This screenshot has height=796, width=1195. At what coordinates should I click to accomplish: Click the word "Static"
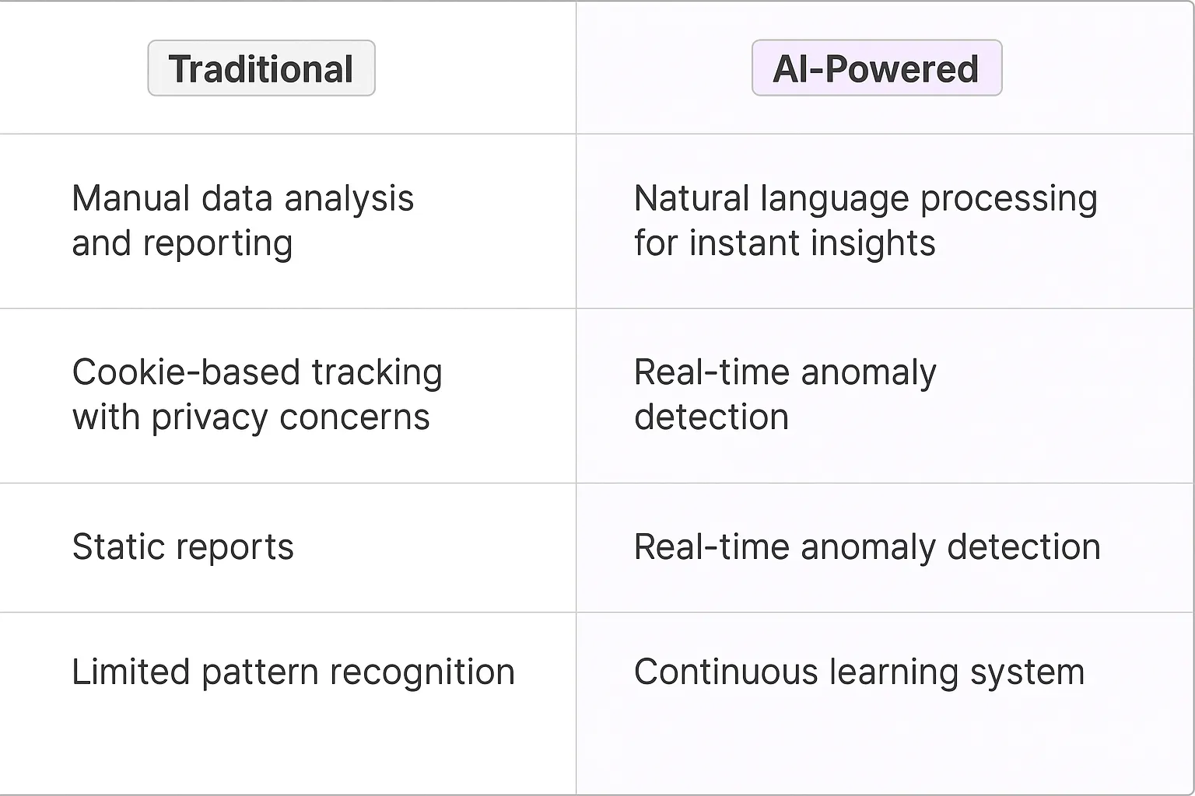pos(114,547)
